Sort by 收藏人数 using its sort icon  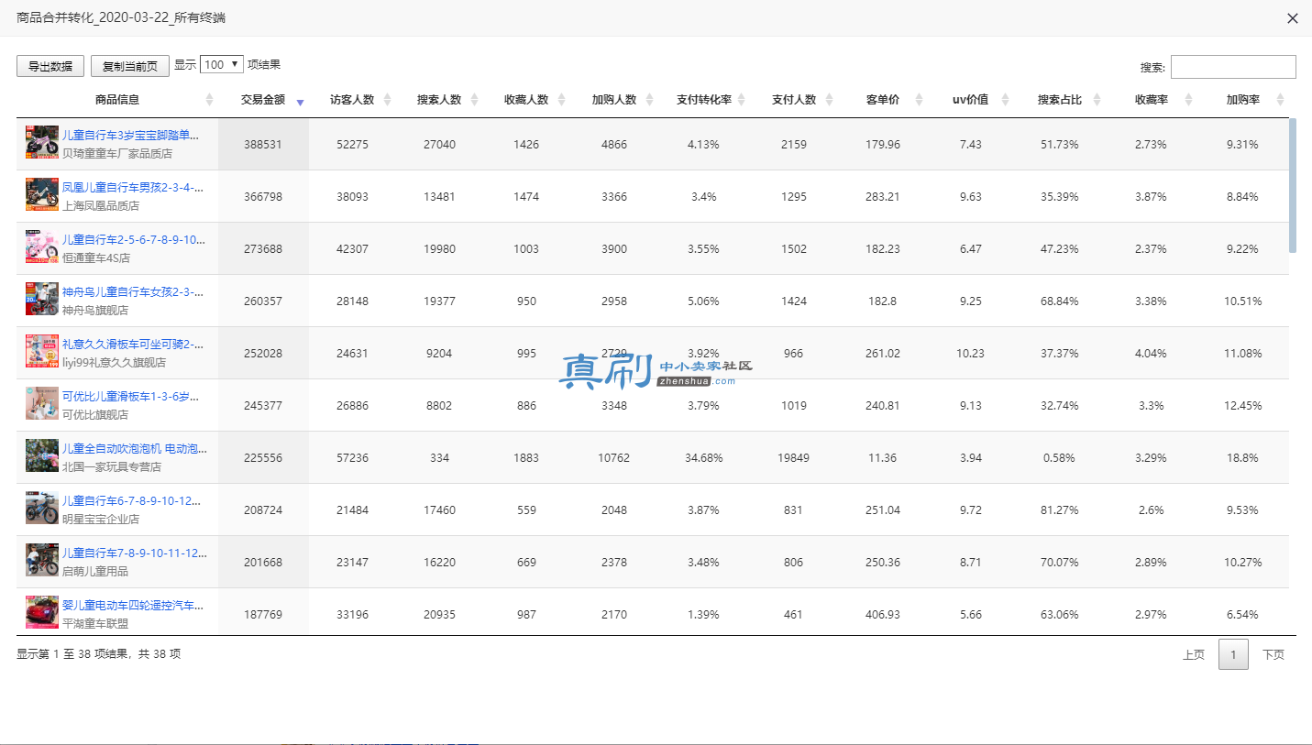pos(563,100)
